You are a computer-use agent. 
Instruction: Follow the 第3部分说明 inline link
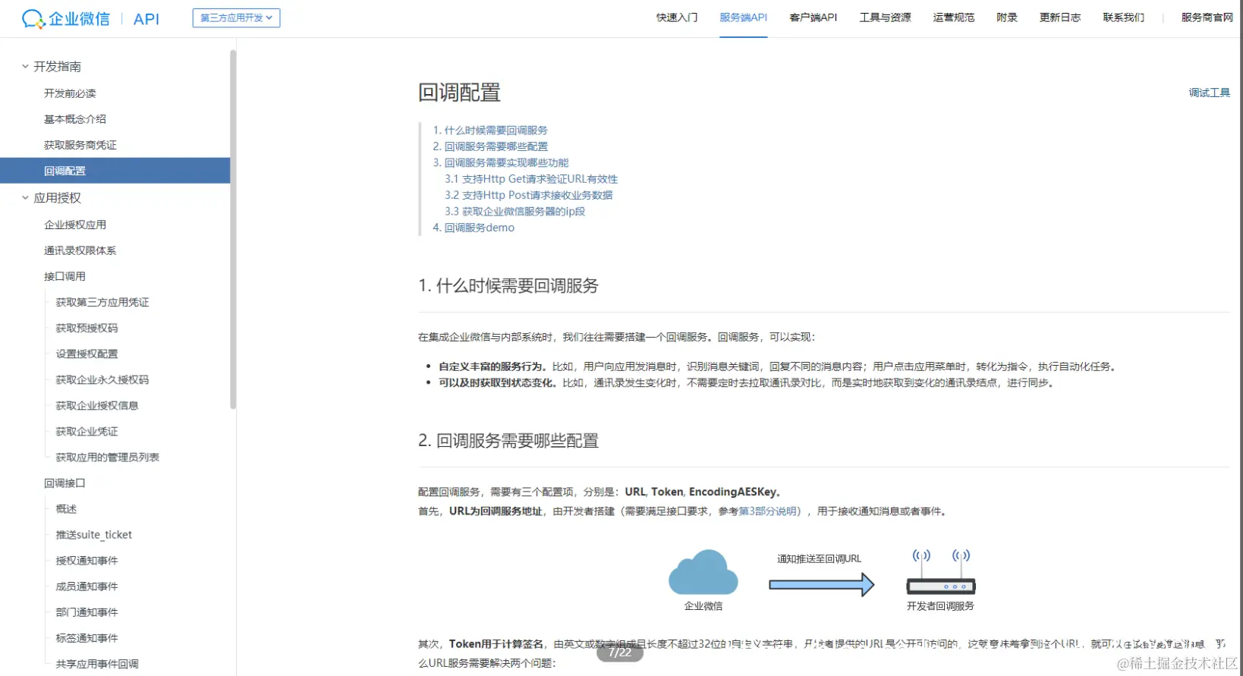(x=768, y=511)
